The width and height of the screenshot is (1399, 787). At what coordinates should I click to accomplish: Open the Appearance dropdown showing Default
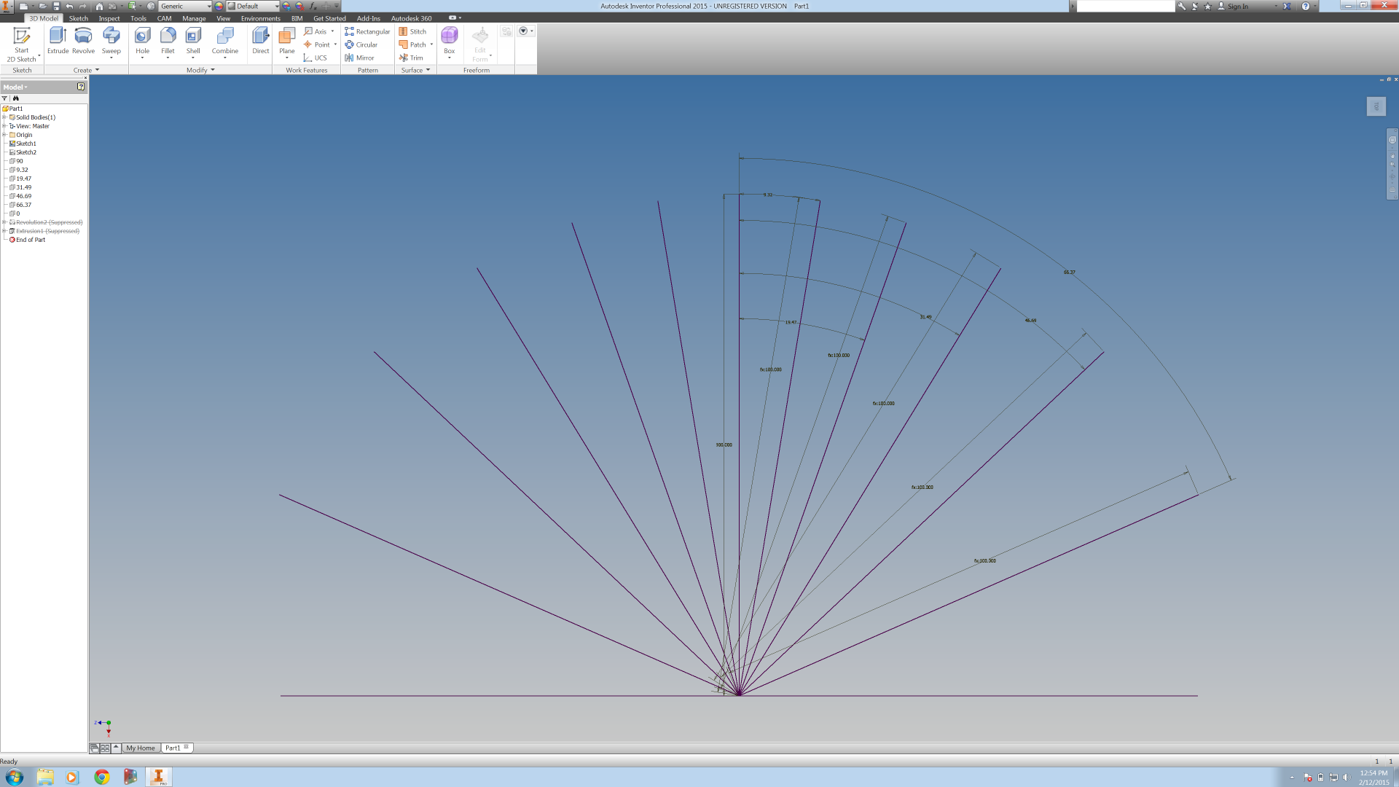tap(275, 6)
